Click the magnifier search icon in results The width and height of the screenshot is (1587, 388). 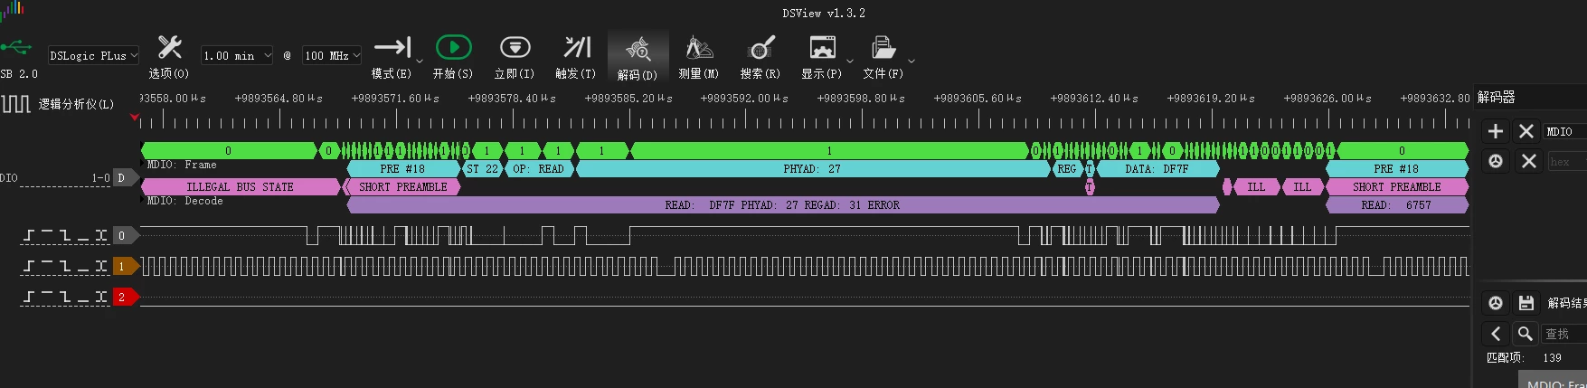click(x=1525, y=334)
